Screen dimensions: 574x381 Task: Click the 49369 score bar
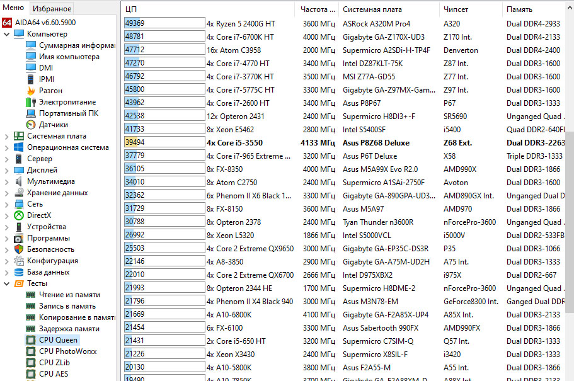[x=164, y=23]
